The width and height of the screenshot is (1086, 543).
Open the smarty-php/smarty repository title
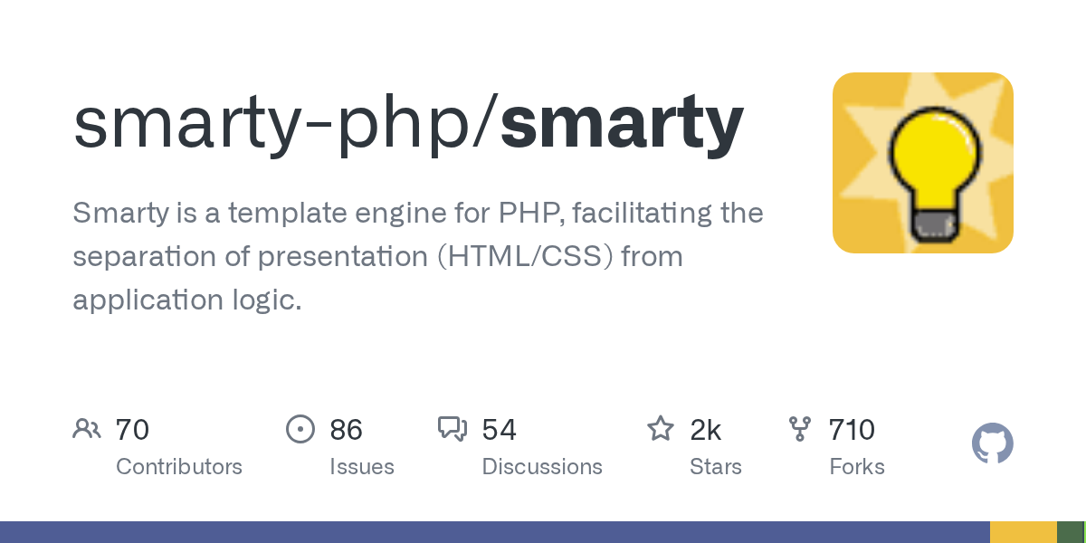[x=407, y=124]
